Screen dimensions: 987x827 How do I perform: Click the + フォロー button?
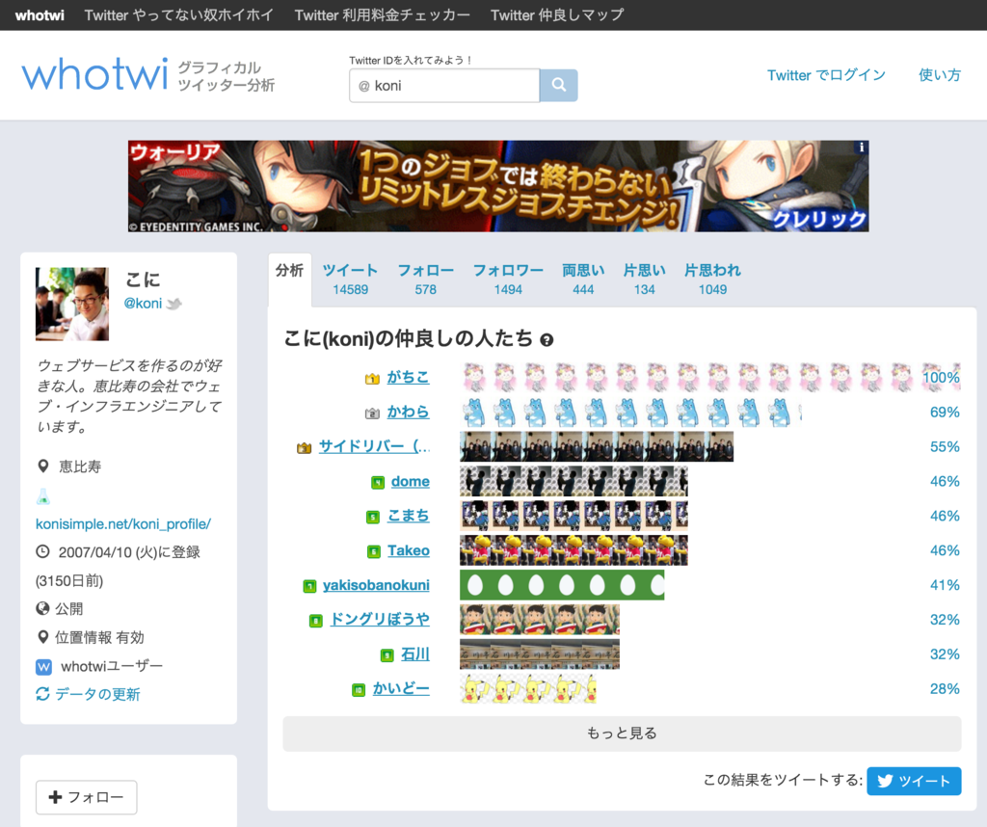(86, 797)
